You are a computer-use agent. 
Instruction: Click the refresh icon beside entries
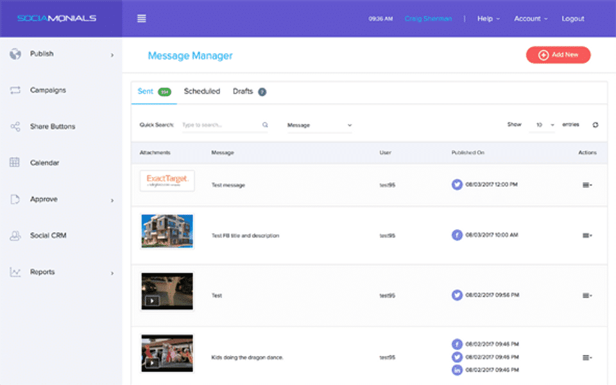tap(595, 125)
